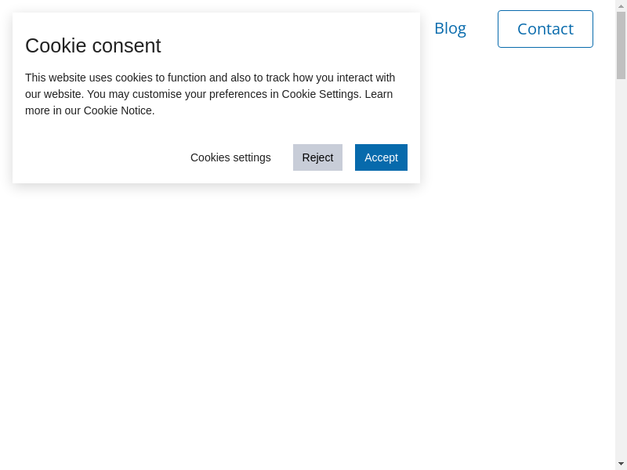Viewport: 627px width, 470px height.
Task: Click 'Cookie Notice' in the consent text
Action: [x=118, y=110]
